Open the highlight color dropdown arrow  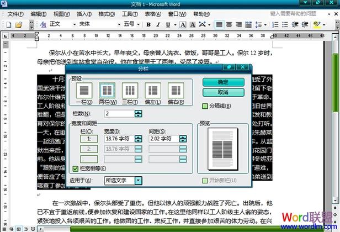(x=324, y=25)
